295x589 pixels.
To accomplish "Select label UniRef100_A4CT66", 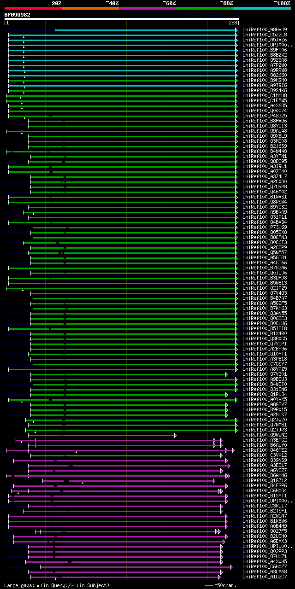I will pos(265,263).
